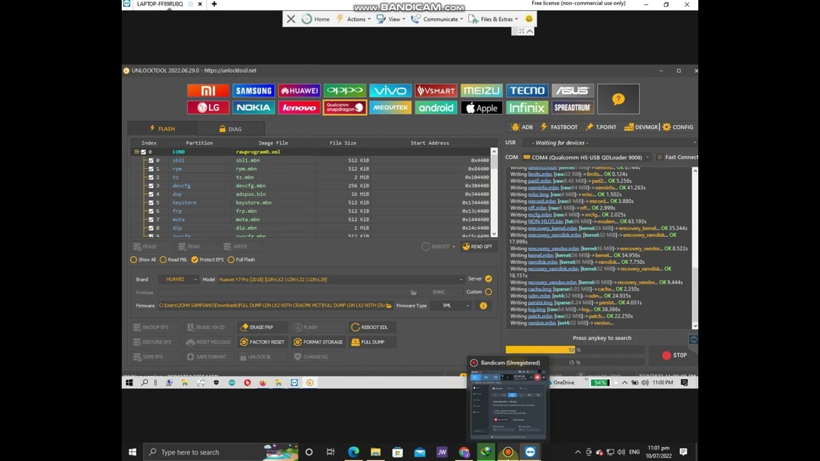The width and height of the screenshot is (820, 461).
Task: Select the Qualcomm Snapdragon icon
Action: pos(344,108)
